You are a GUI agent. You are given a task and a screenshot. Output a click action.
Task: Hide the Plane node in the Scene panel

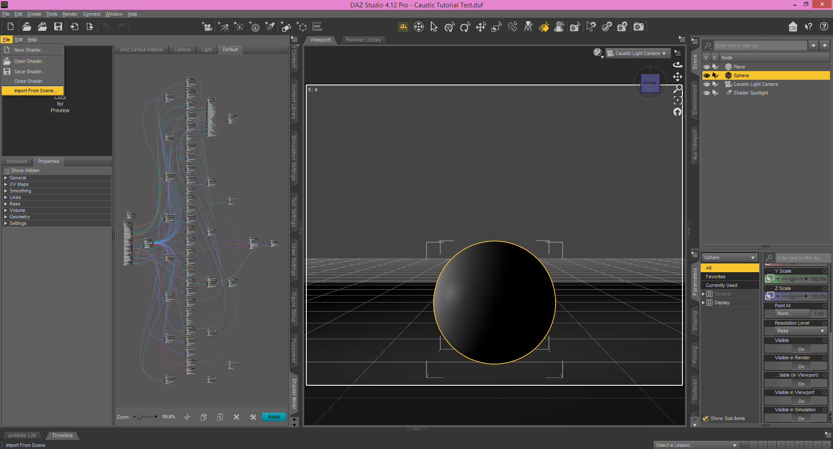coord(707,67)
